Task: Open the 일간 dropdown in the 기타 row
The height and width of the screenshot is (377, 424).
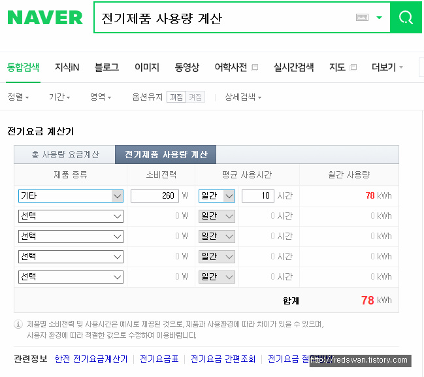Action: pos(217,196)
